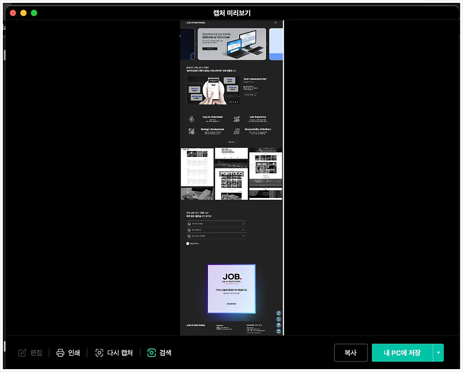Open the 편집 (edit) tool
Viewport: 463px width, 372px height.
tap(30, 353)
